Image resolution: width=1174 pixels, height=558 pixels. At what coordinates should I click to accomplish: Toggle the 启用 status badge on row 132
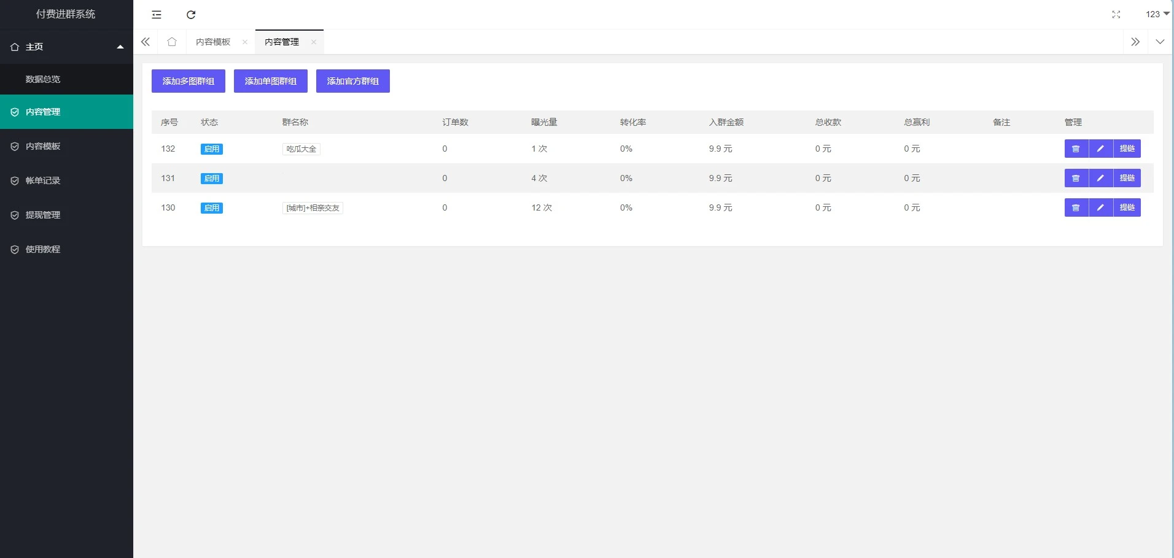pos(211,149)
